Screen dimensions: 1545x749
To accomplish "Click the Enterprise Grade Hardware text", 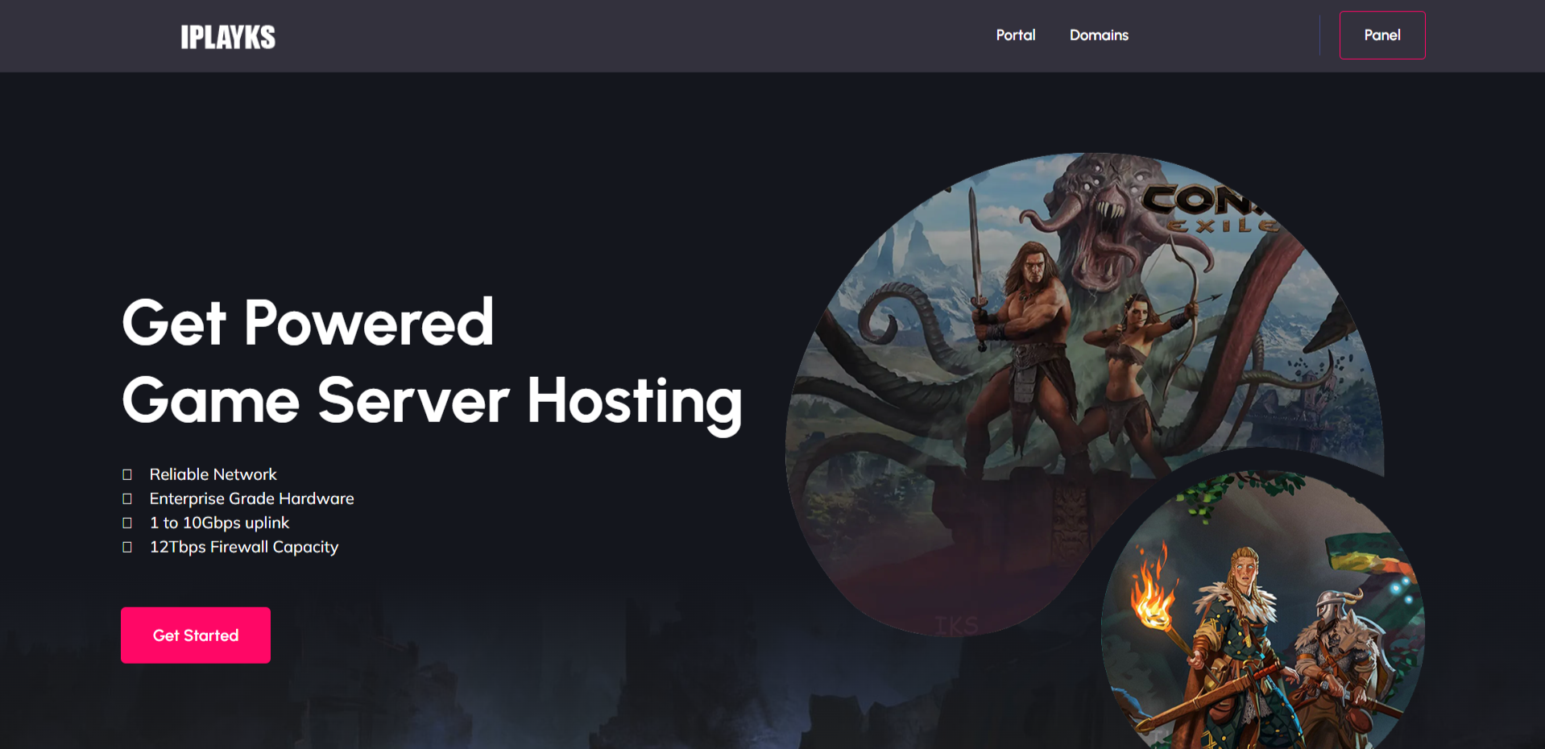I will (251, 499).
